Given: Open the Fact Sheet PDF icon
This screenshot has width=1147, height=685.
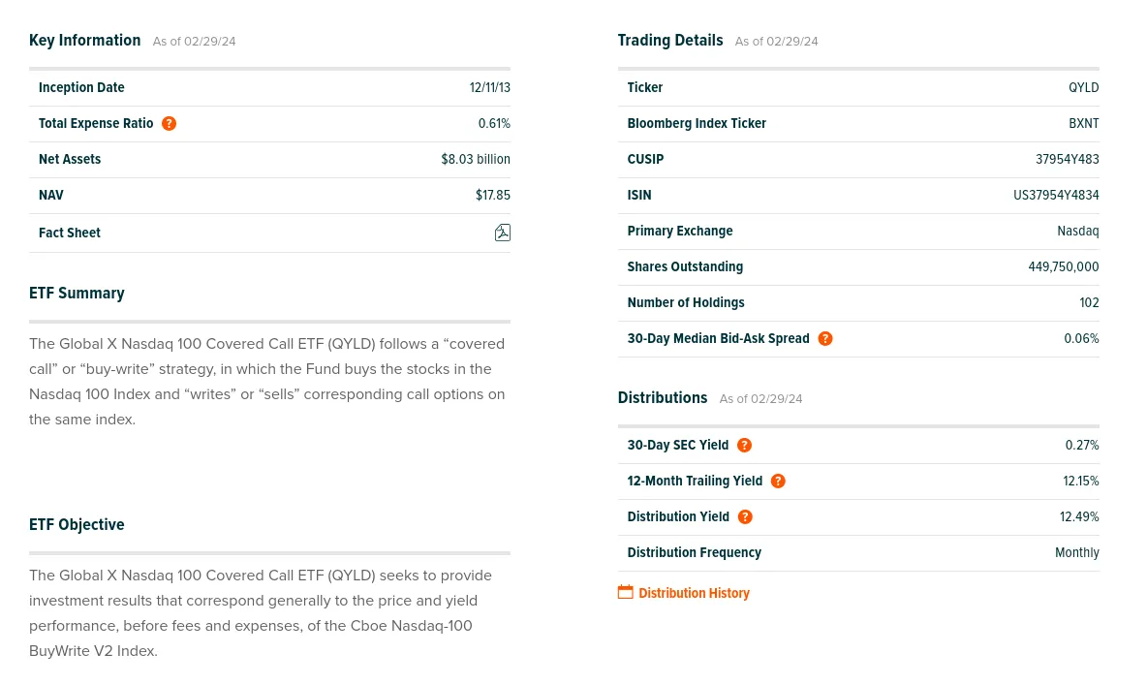Looking at the screenshot, I should click(503, 233).
